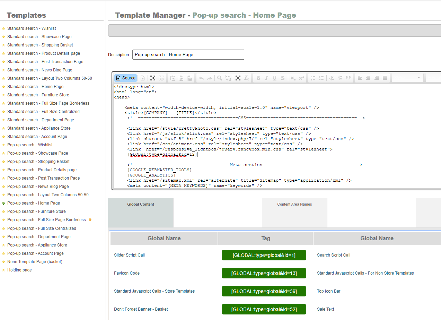
Task: Open the Holding page template
Action: (19, 270)
